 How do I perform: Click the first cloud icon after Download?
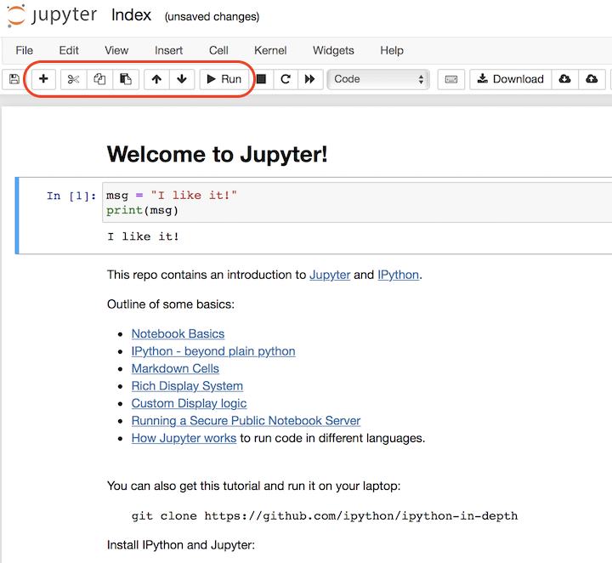(564, 79)
